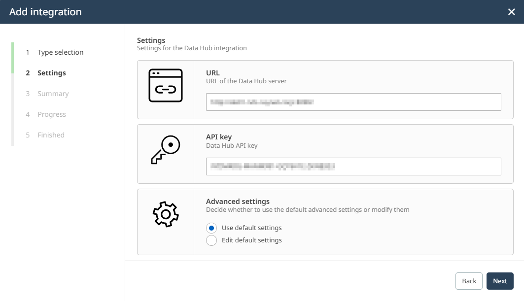Click the Back button
This screenshot has height=301, width=524.
469,281
